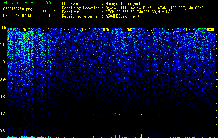
Task: Click the bright meteor echo near 0757
Action: (x=141, y=115)
